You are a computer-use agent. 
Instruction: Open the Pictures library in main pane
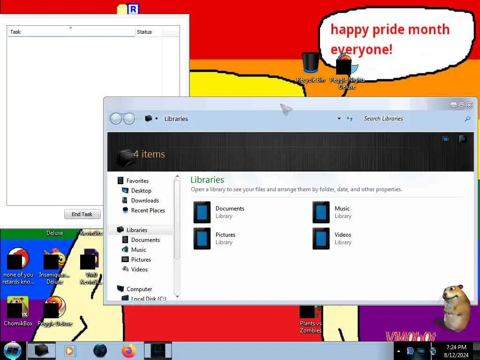click(x=215, y=239)
